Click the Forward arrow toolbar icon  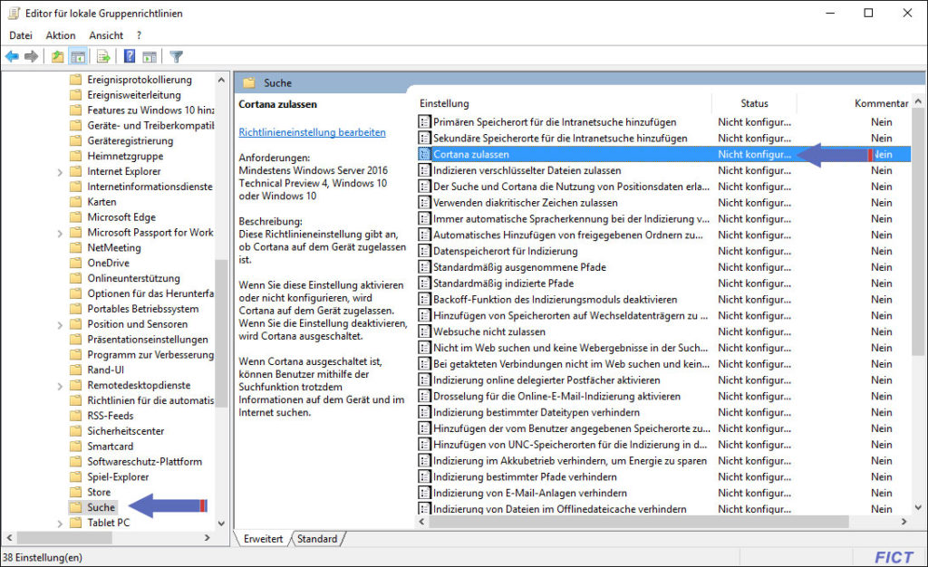point(31,56)
